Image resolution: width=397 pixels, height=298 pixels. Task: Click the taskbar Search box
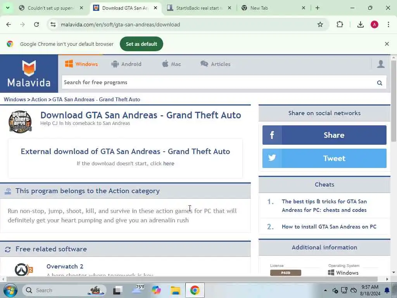[x=65, y=290]
